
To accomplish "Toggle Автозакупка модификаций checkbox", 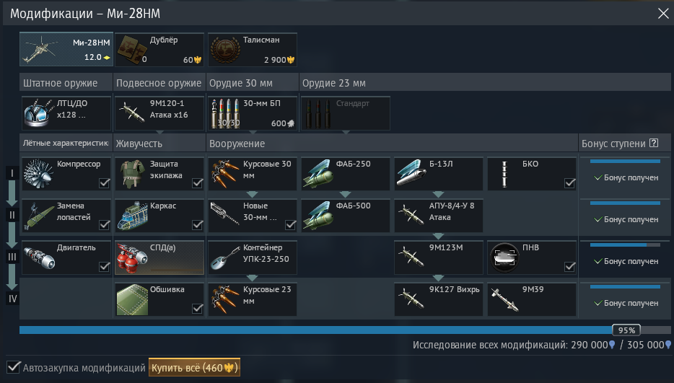I will pyautogui.click(x=14, y=368).
